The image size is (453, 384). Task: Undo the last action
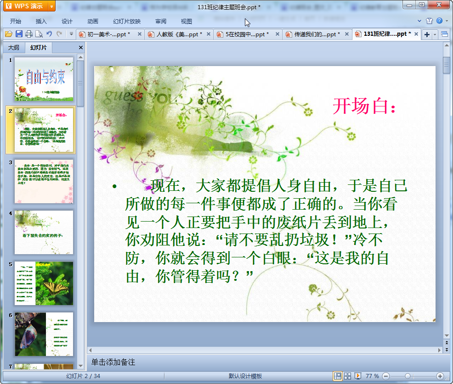click(x=49, y=34)
